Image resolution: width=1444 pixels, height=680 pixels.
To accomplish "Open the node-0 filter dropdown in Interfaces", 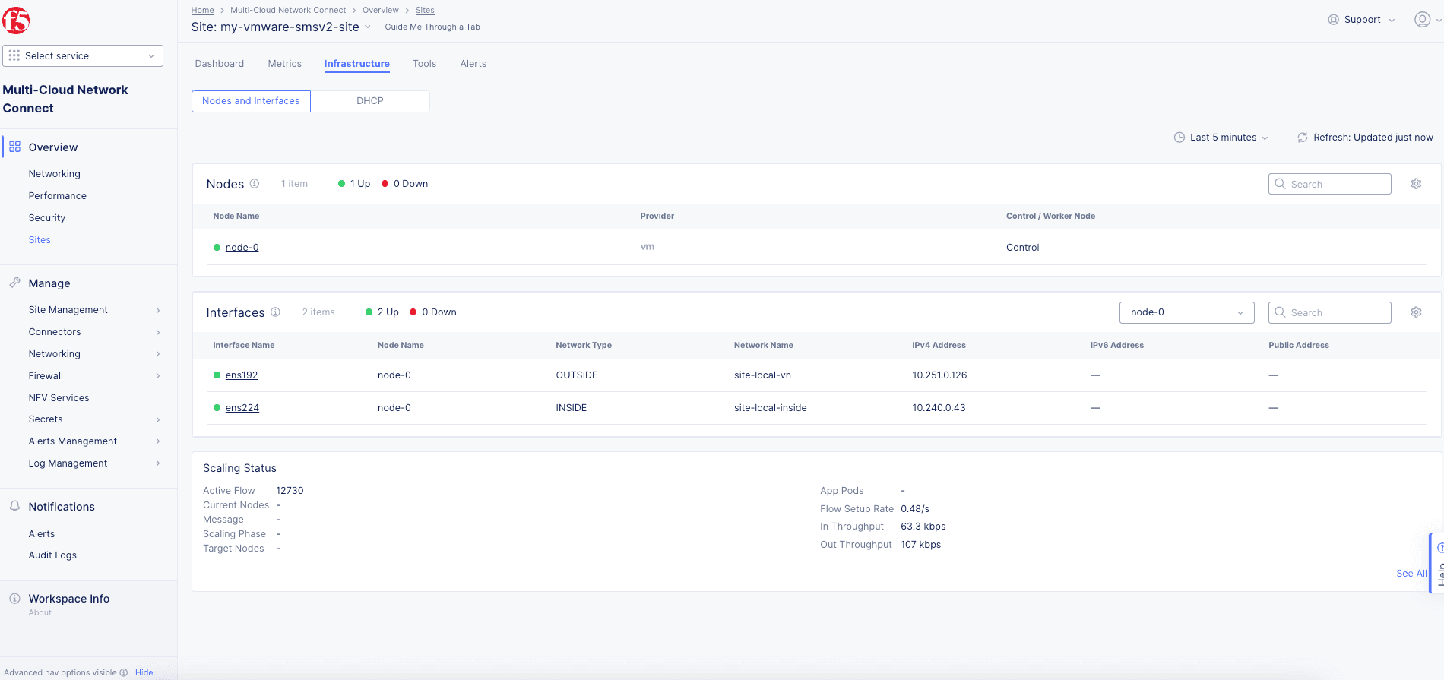I will click(1186, 312).
